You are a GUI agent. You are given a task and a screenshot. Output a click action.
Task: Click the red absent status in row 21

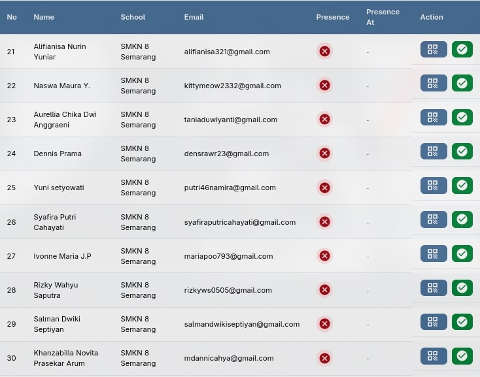[x=324, y=52]
